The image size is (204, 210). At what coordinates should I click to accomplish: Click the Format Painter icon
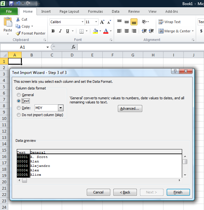click(18, 33)
